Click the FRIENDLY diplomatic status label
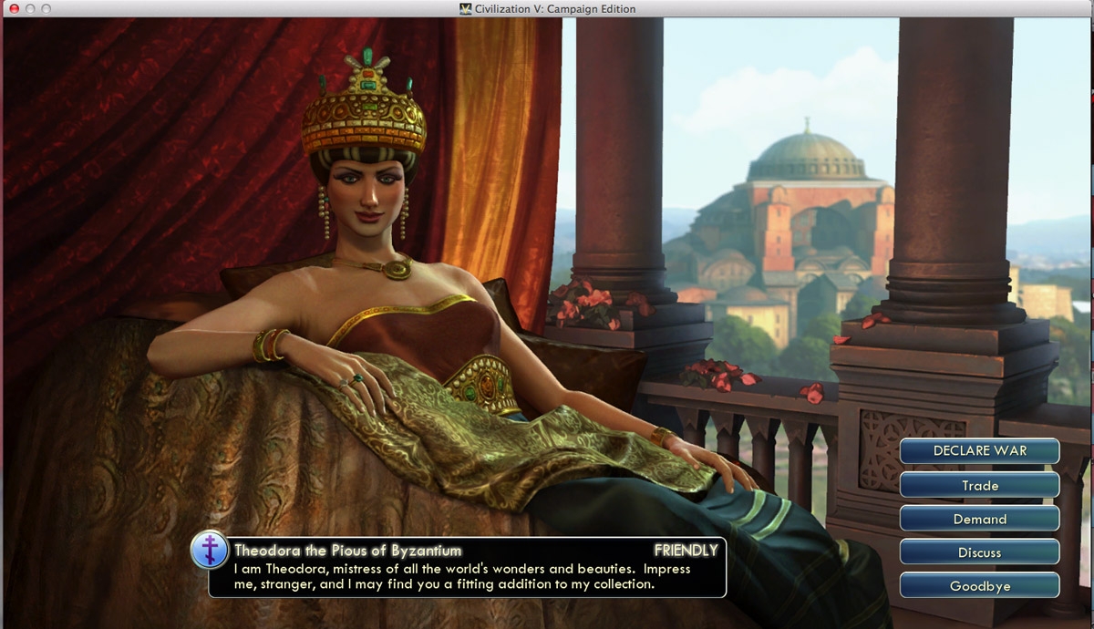This screenshot has width=1094, height=629. click(686, 550)
